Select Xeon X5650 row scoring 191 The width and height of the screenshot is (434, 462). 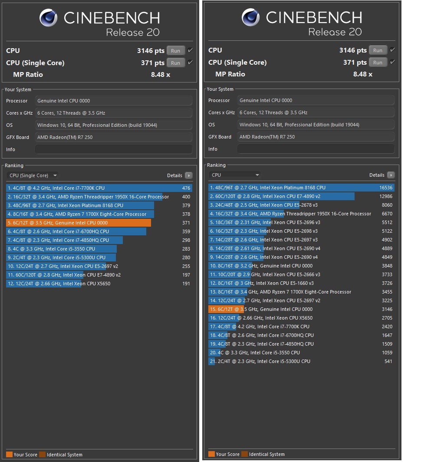pos(99,284)
